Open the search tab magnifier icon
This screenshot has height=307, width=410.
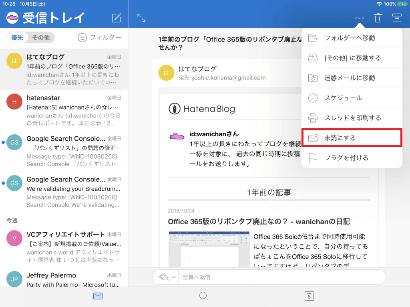(x=203, y=296)
